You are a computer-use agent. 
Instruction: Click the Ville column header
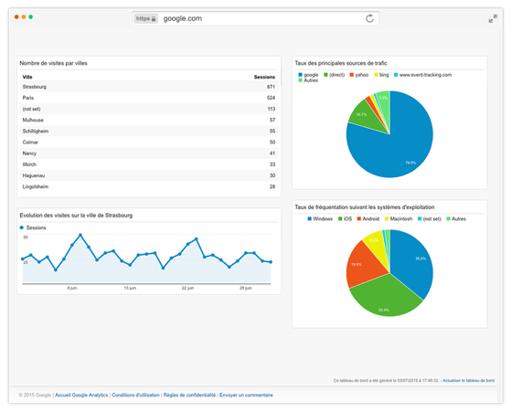pos(27,77)
